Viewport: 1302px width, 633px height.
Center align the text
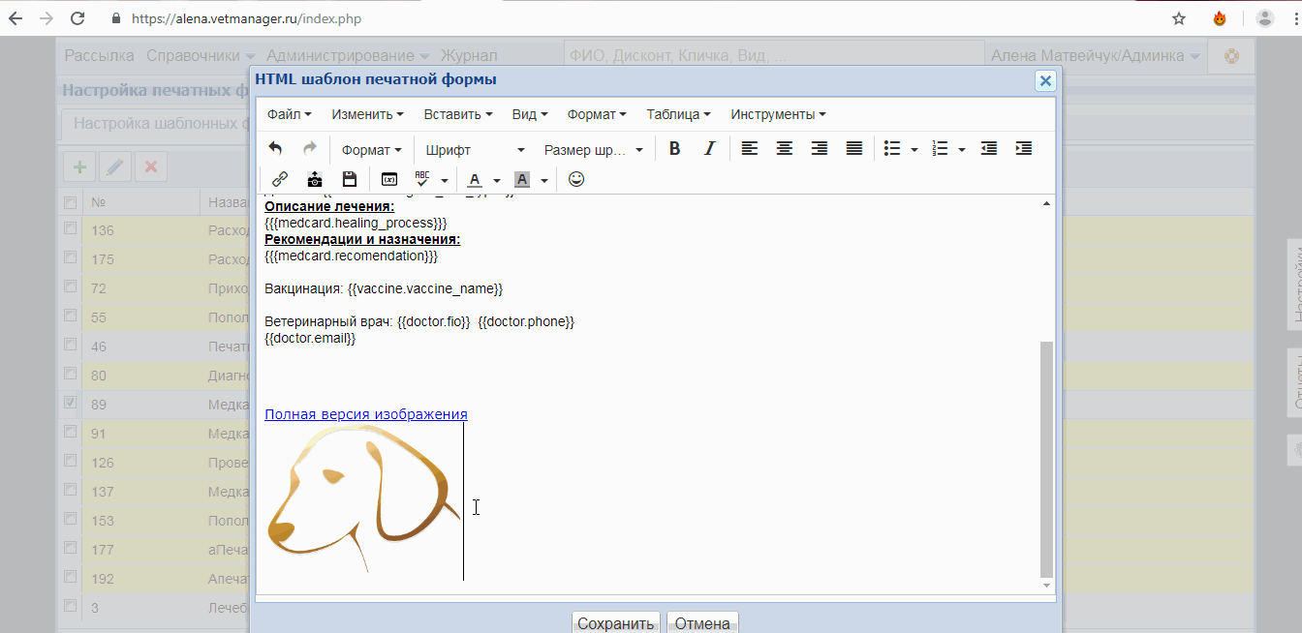click(x=785, y=149)
